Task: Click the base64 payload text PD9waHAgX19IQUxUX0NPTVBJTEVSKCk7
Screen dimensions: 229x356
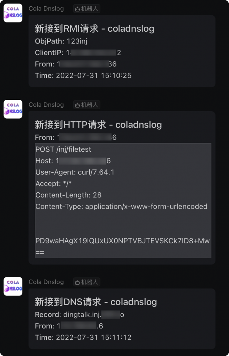Action: coord(122,241)
